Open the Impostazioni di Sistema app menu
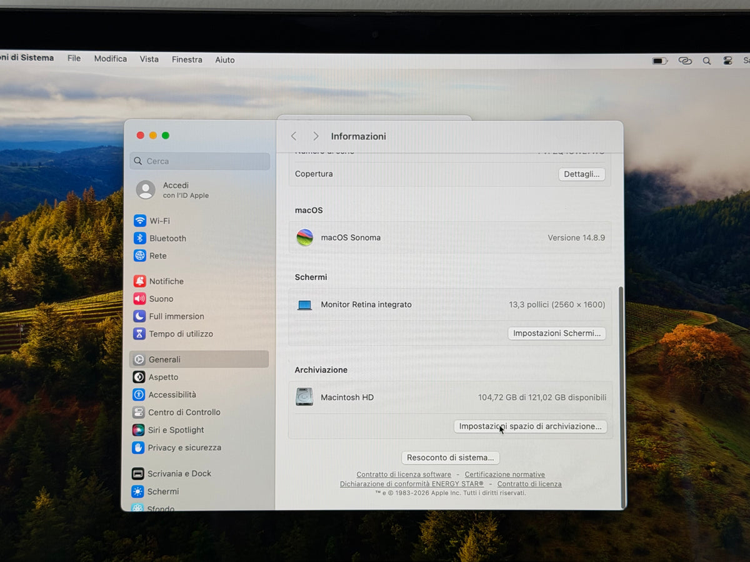Image resolution: width=750 pixels, height=562 pixels. tap(26, 57)
